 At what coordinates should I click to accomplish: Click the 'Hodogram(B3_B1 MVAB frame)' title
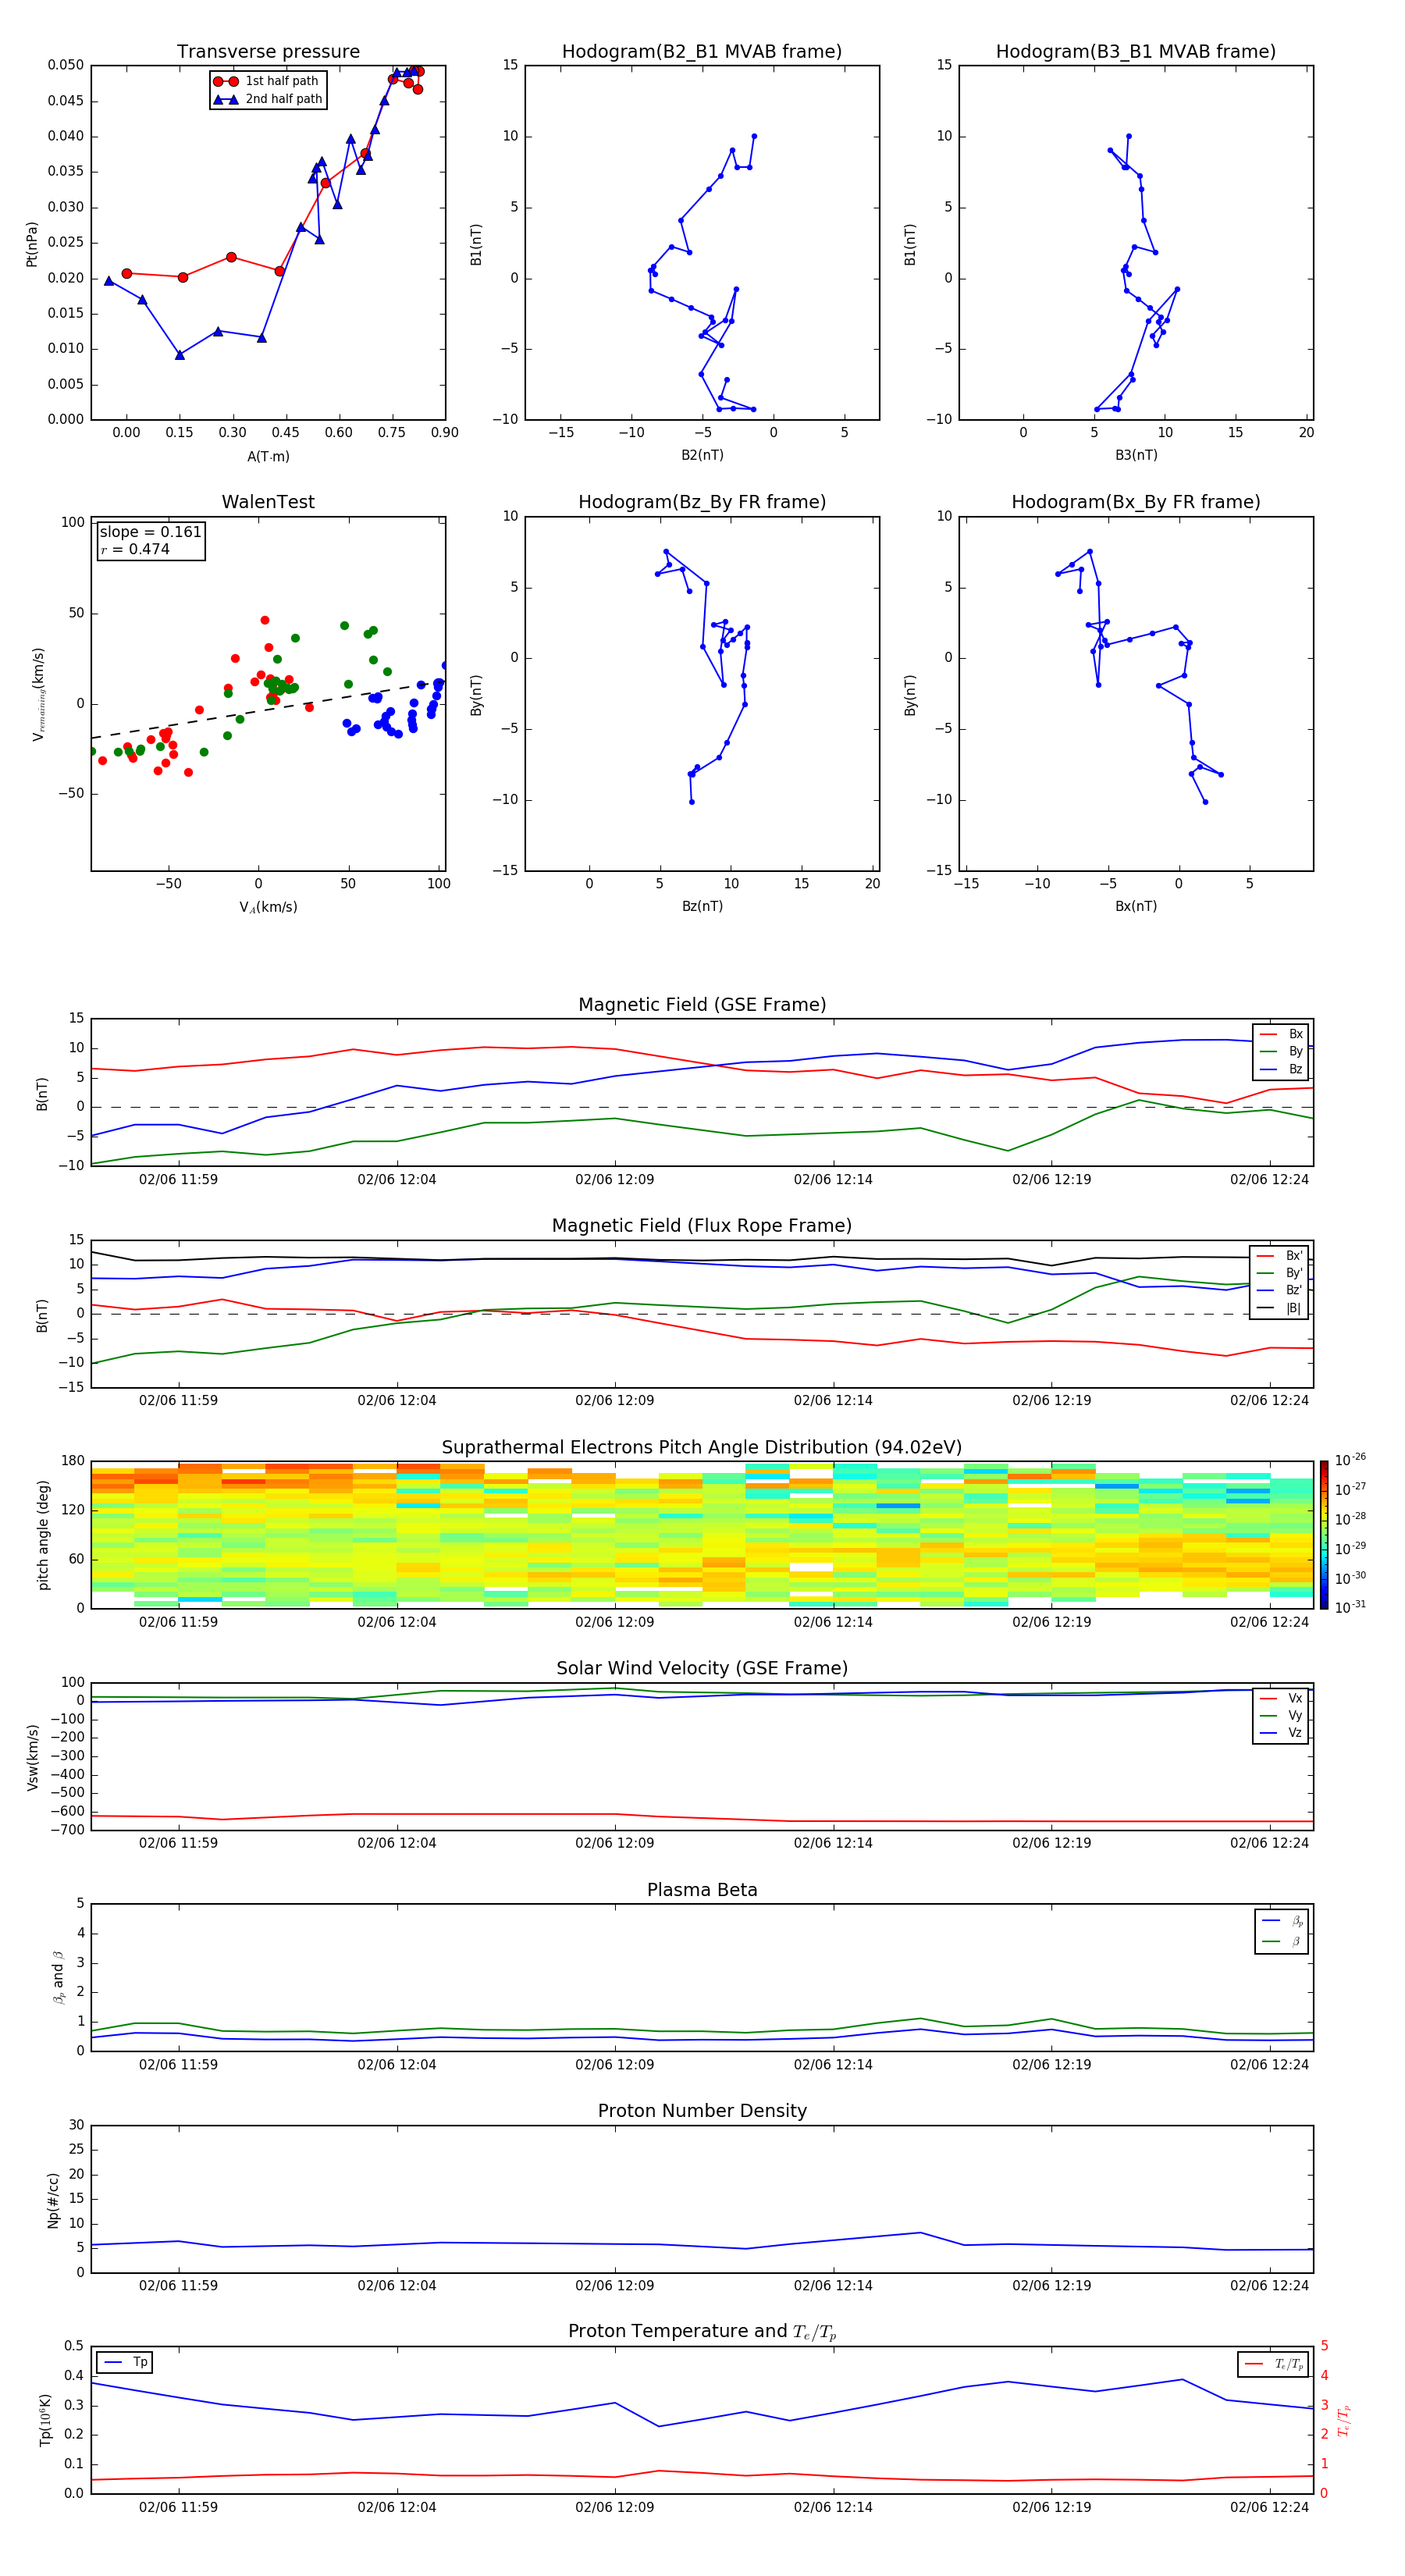pyautogui.click(x=1136, y=52)
